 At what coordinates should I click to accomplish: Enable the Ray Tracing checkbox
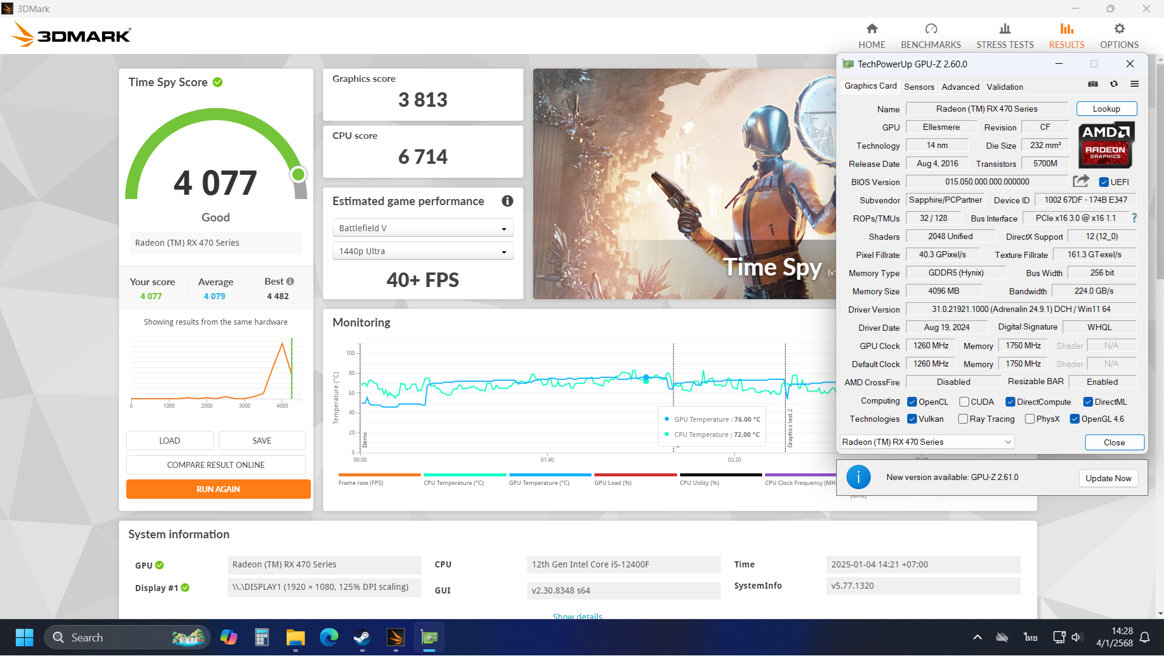pos(962,419)
